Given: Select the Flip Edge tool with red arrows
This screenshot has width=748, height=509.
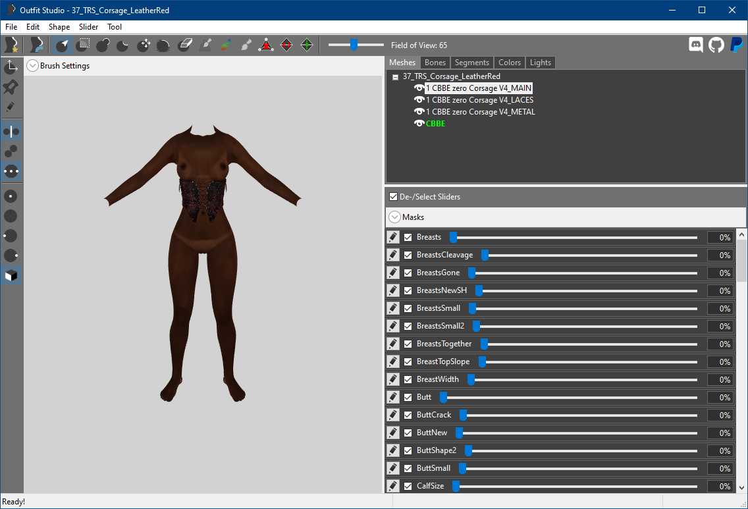Looking at the screenshot, I should point(286,45).
